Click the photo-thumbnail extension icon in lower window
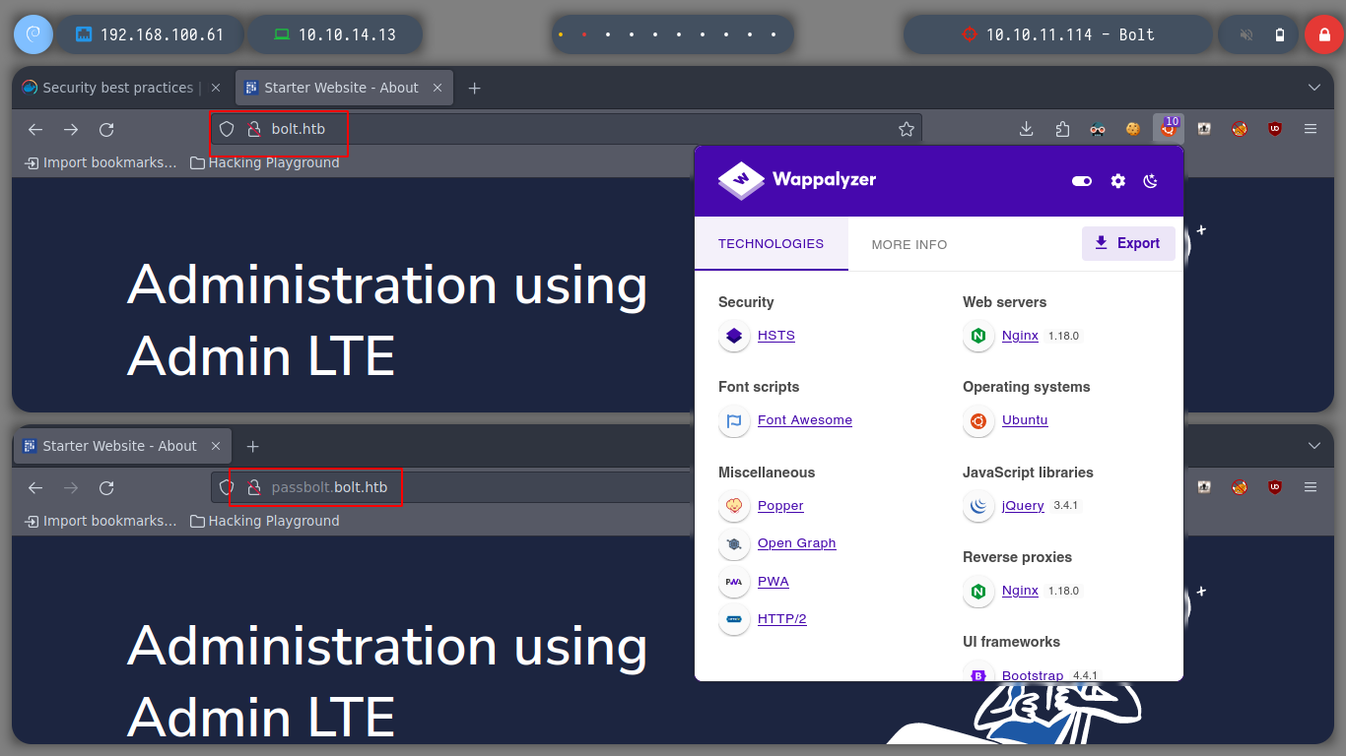The height and width of the screenshot is (756, 1346). pyautogui.click(x=1204, y=487)
